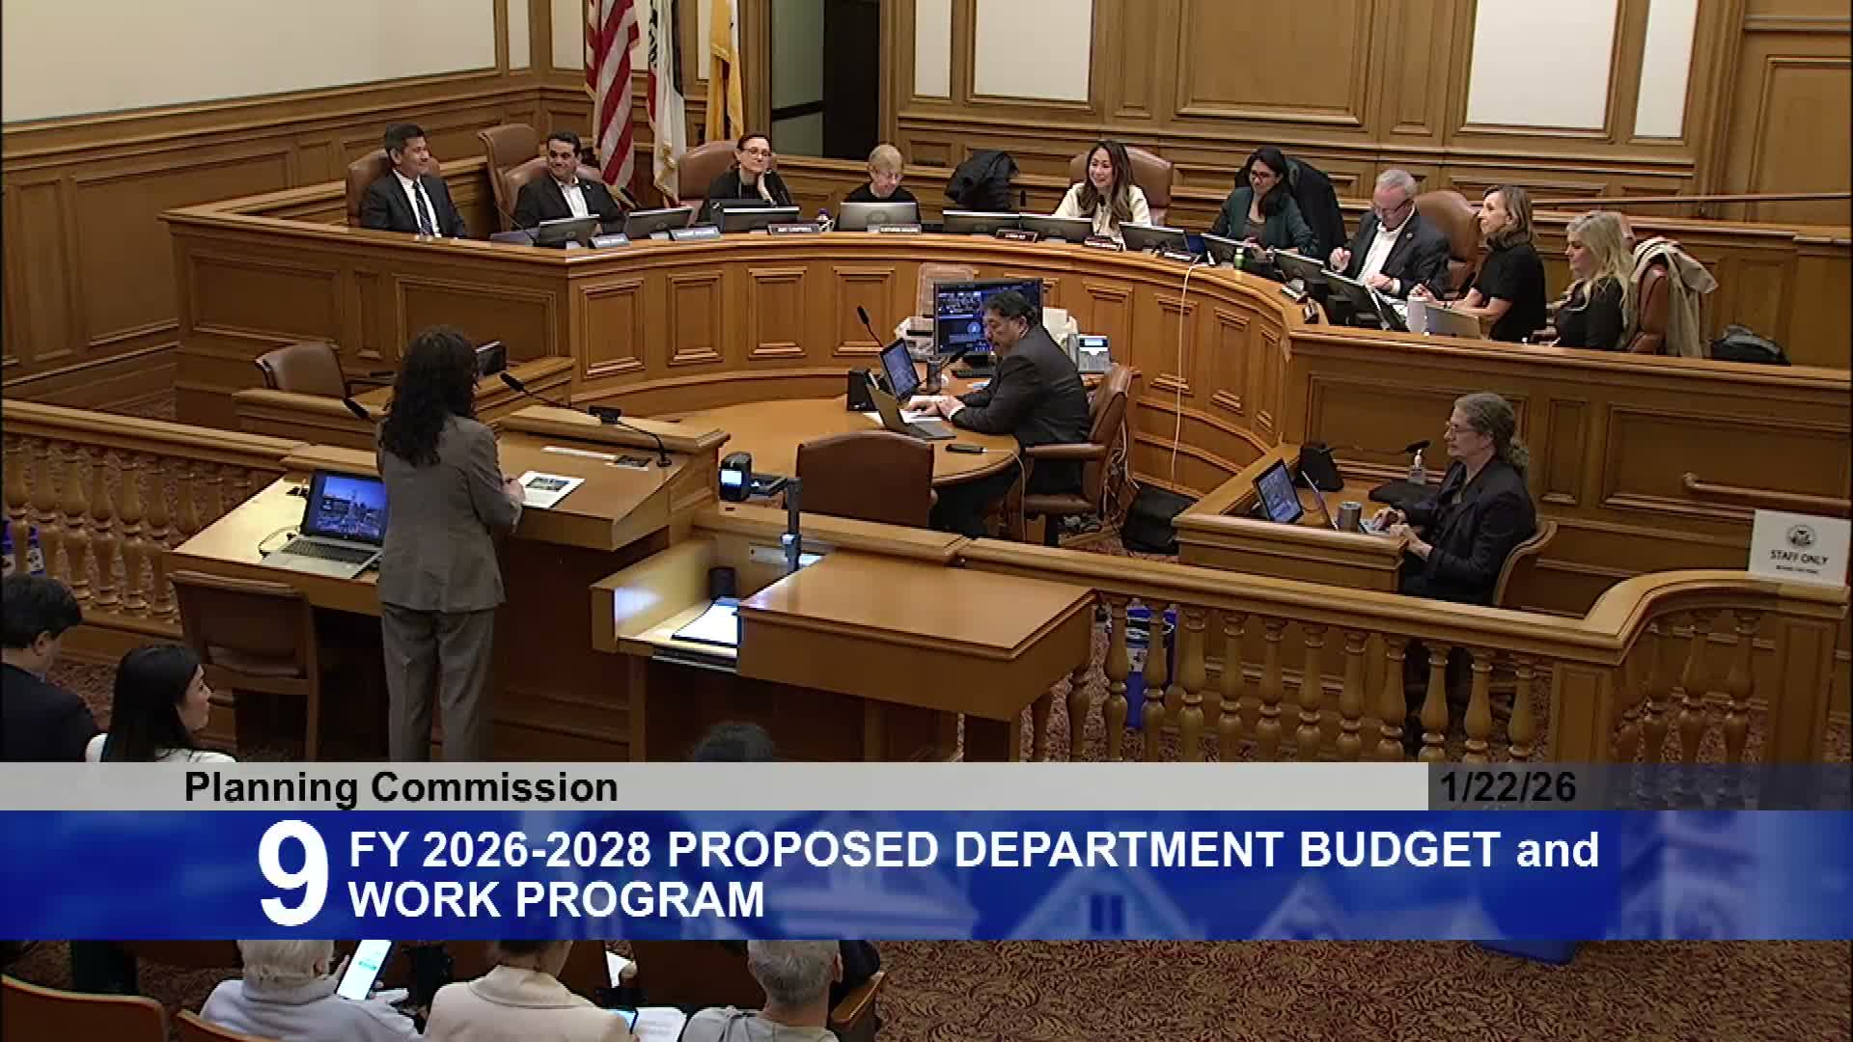Expand the blue agenda item overlay
Screen dimensions: 1853x1042
926,868
